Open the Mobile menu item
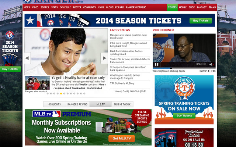This screenshot has width=236, height=147. pyautogui.click(x=183, y=7)
